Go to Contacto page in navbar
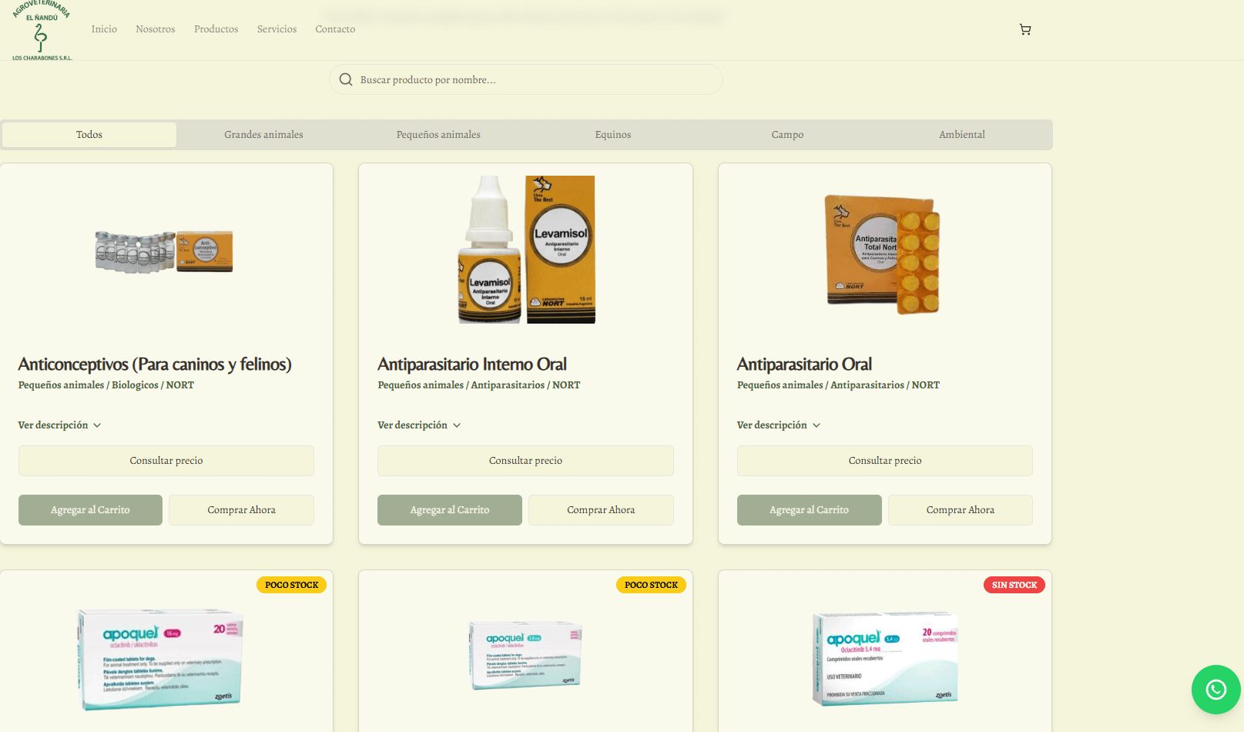 (x=335, y=29)
